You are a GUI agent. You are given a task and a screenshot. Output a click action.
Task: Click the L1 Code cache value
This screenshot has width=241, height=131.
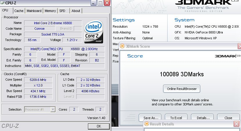(90, 85)
